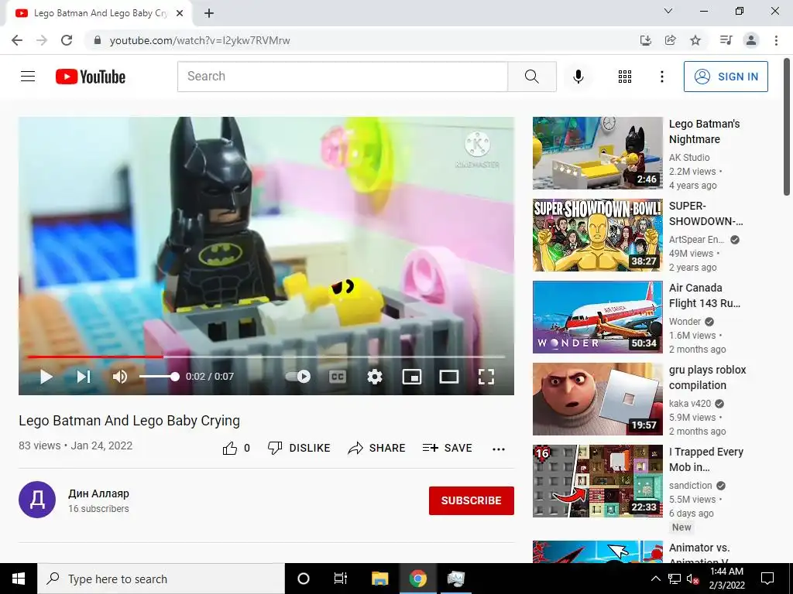Open the YouTube apps grid
793x594 pixels.
pos(625,77)
